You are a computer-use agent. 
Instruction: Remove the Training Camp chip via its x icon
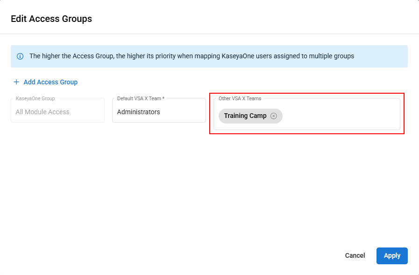(x=274, y=116)
